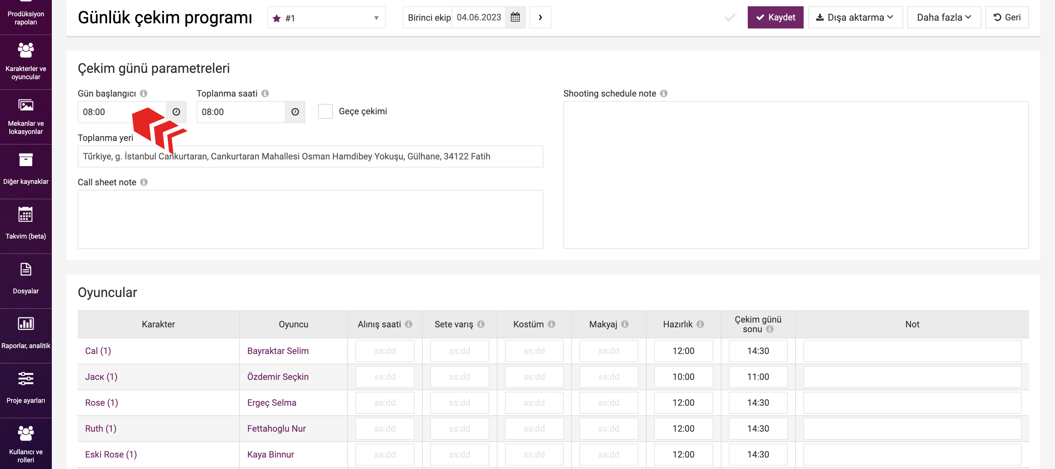
Task: Open character link Cal (1)
Action: click(x=98, y=351)
